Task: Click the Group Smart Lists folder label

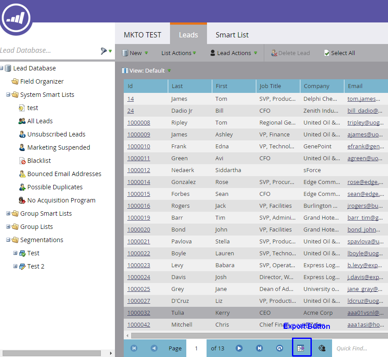Action: (46, 213)
